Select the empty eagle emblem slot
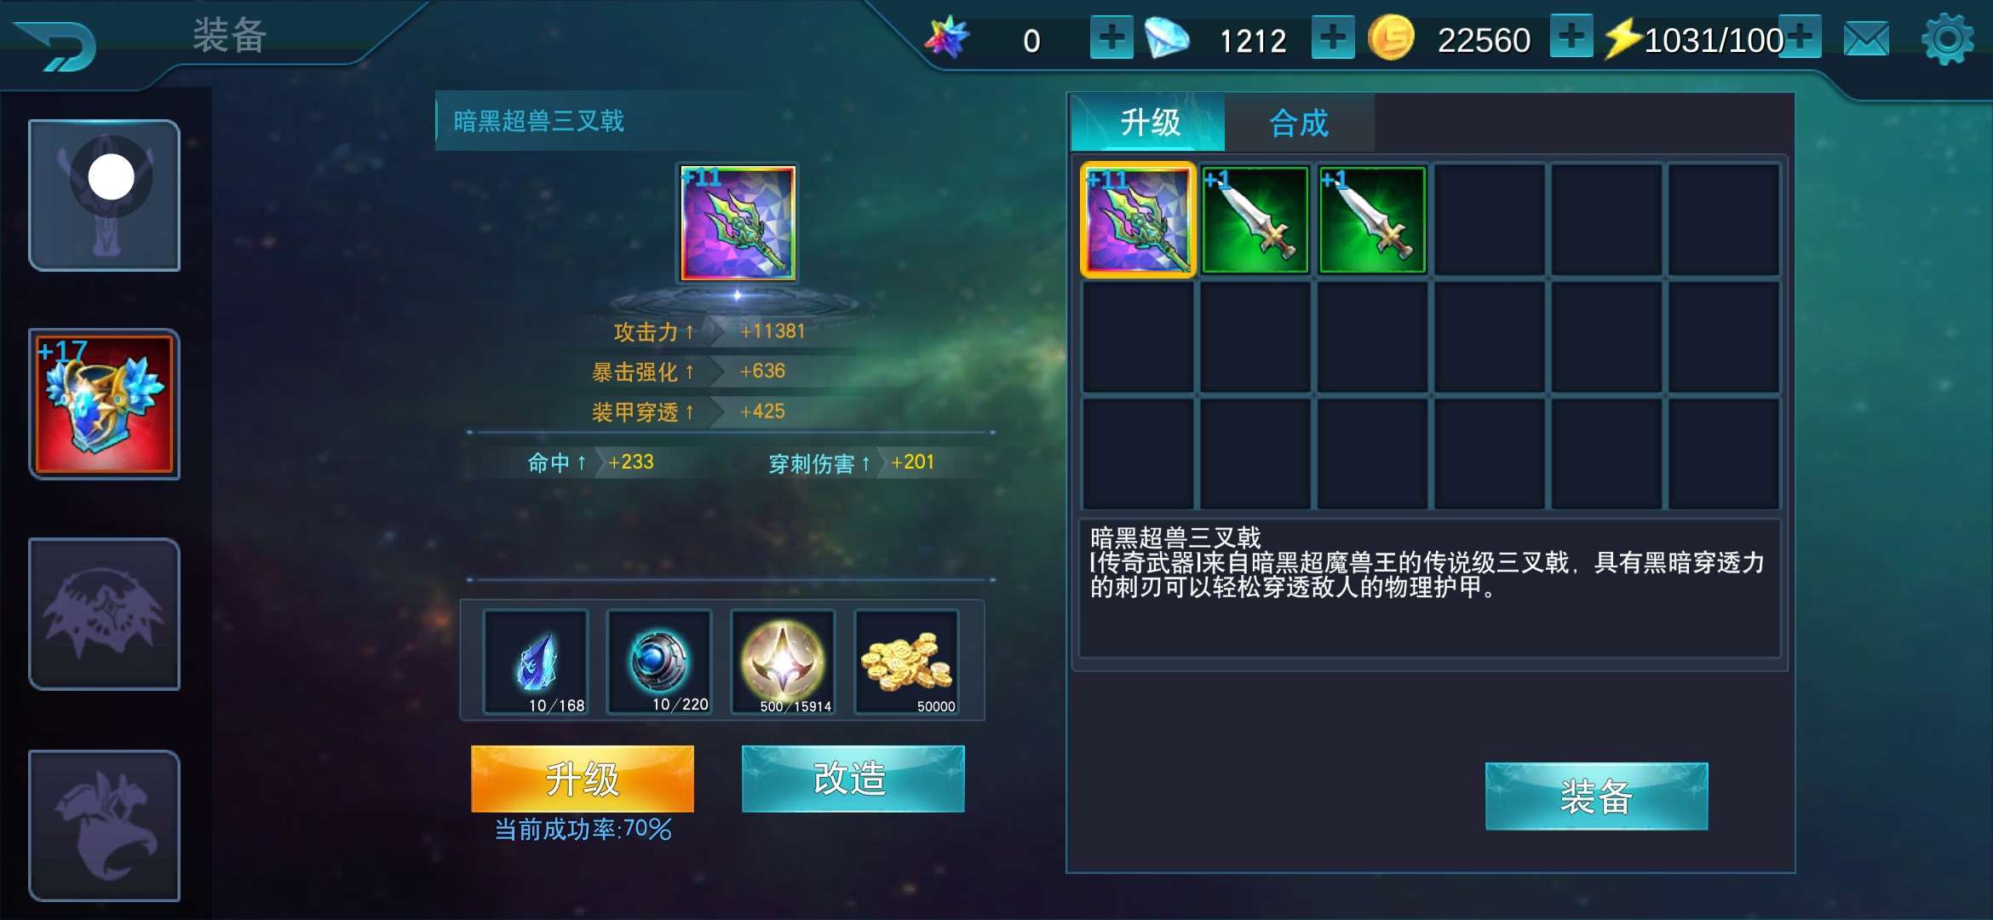This screenshot has width=1993, height=920. pos(105,613)
